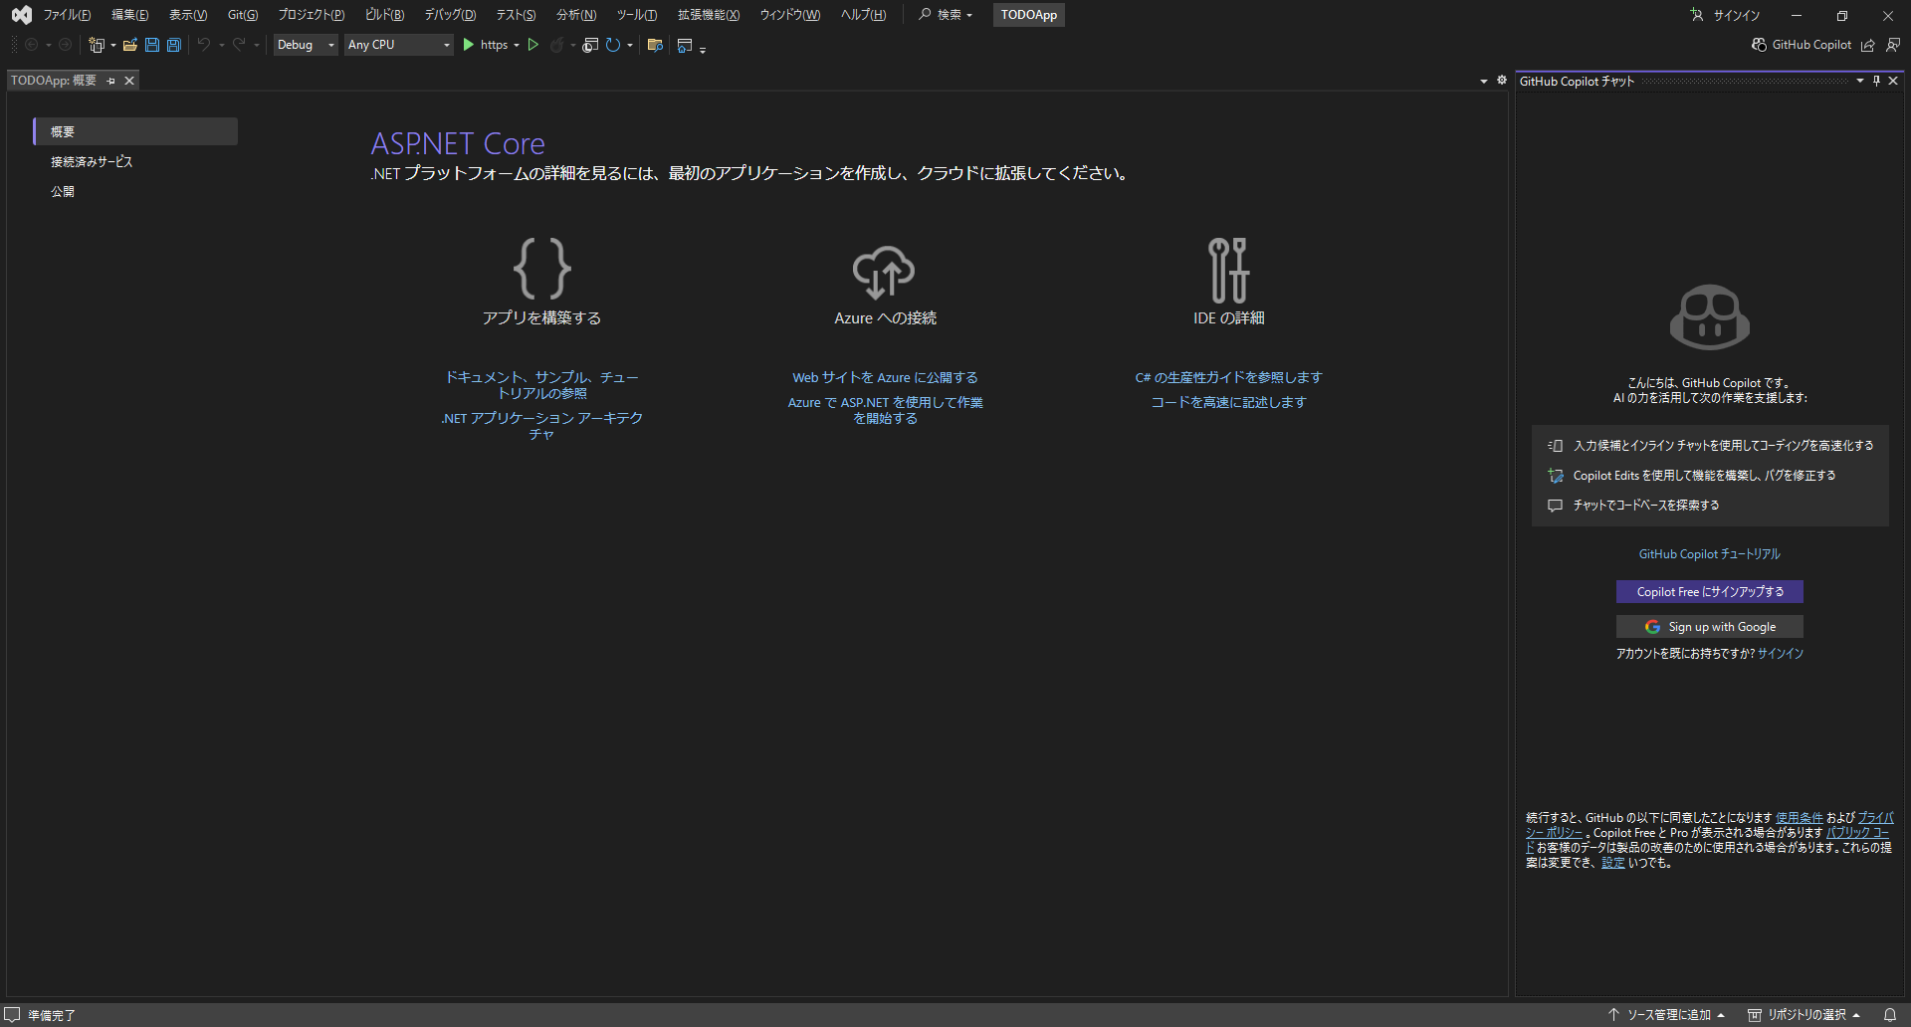Open C# の生産性ガイドを参照します link
The height and width of the screenshot is (1027, 1911).
tap(1228, 378)
